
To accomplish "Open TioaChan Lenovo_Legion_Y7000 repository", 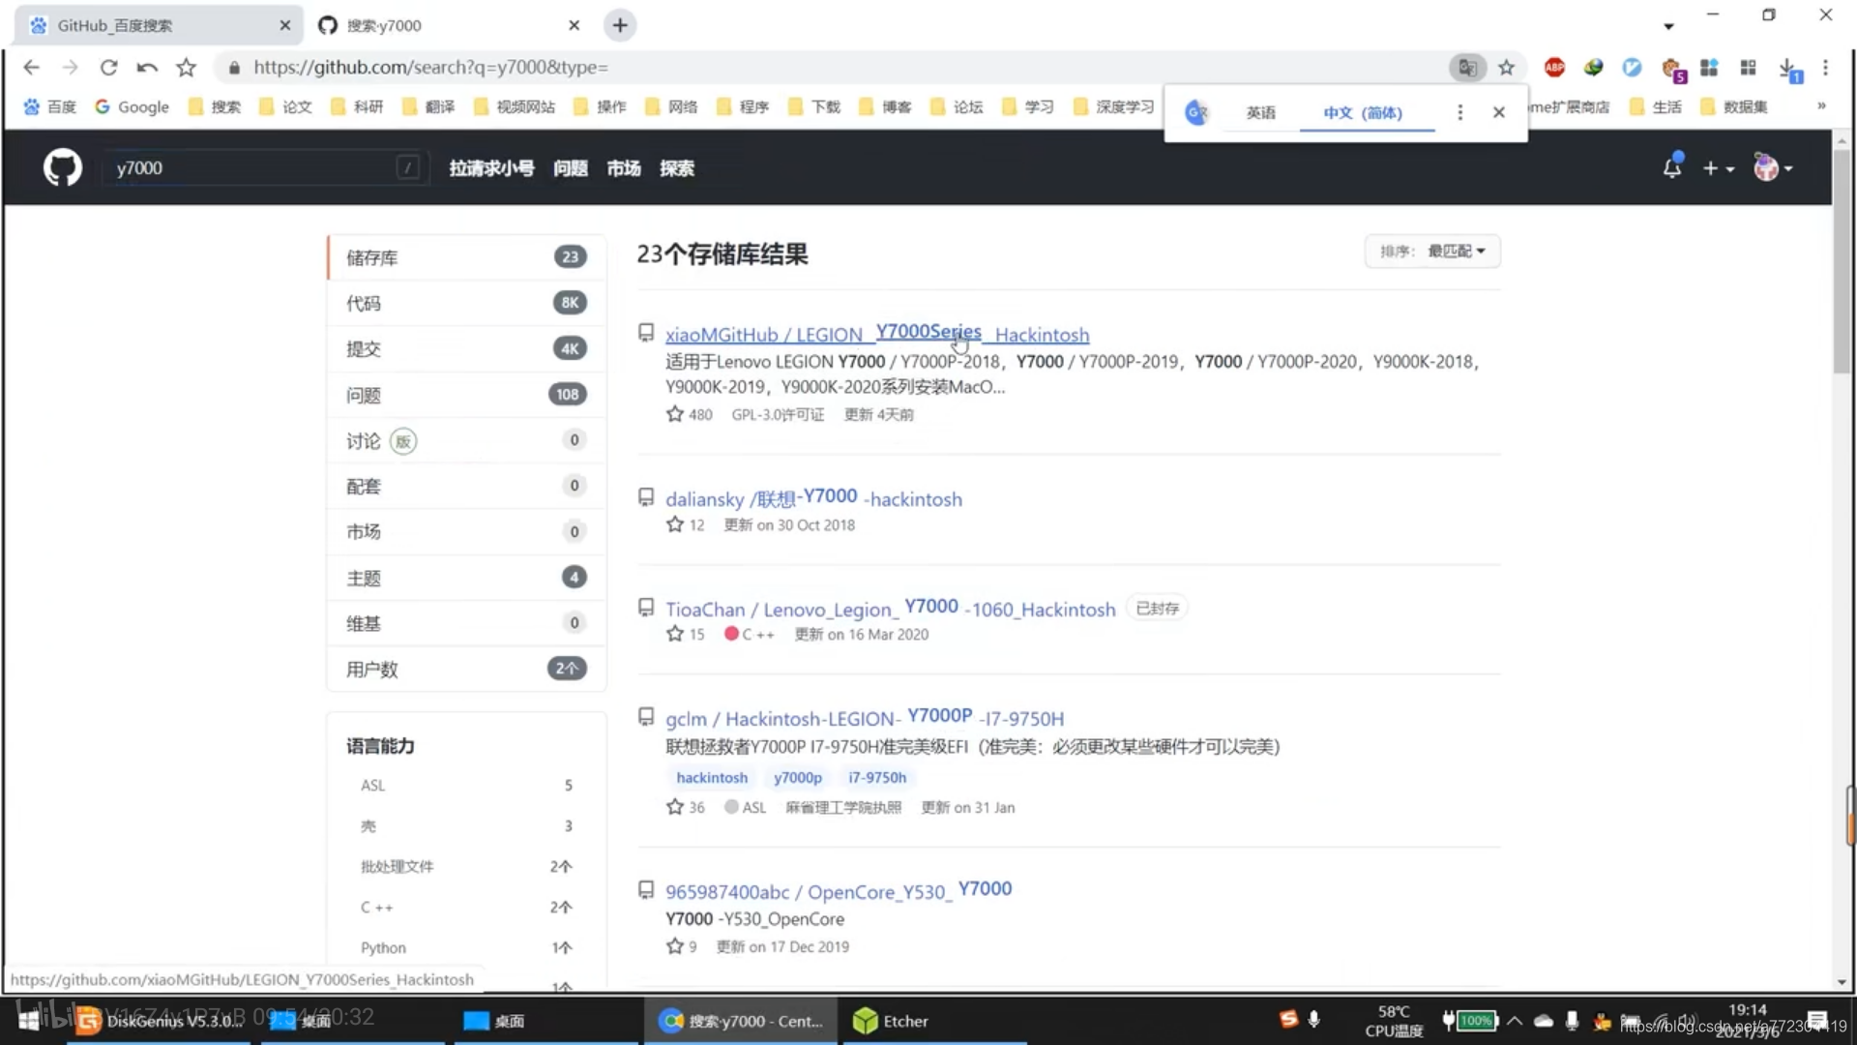I will pyautogui.click(x=890, y=609).
